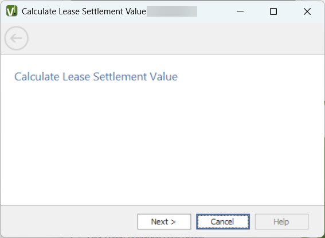This screenshot has width=325, height=238.
Task: Close the wizard with the X icon
Action: coord(307,11)
